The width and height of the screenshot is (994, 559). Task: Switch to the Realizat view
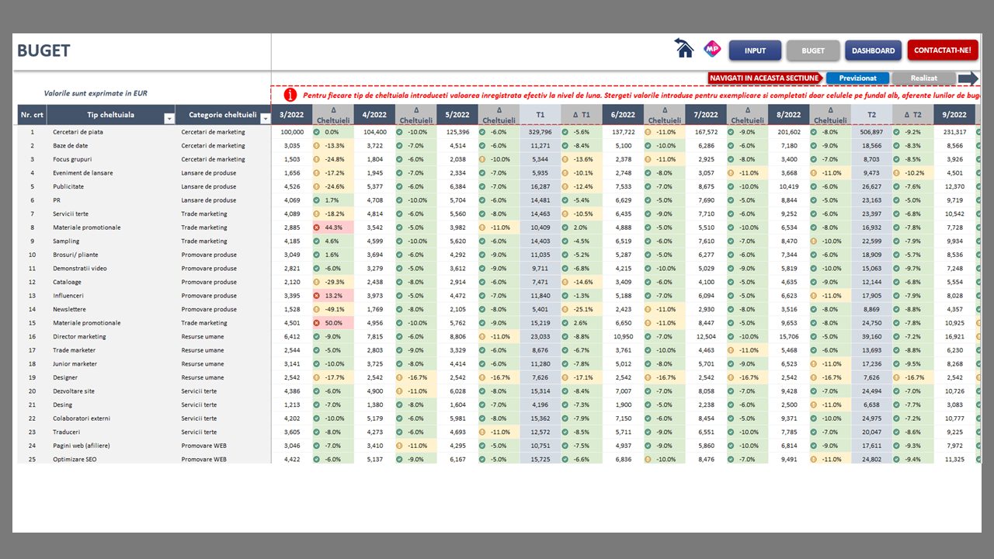pyautogui.click(x=923, y=78)
